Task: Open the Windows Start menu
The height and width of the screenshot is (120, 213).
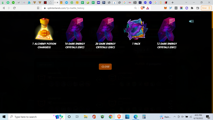Action: point(4,117)
